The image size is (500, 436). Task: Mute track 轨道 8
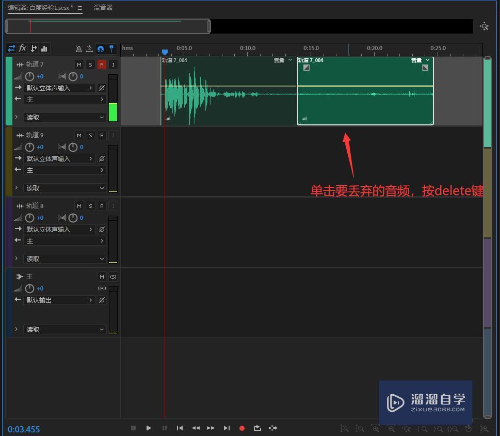pos(79,206)
